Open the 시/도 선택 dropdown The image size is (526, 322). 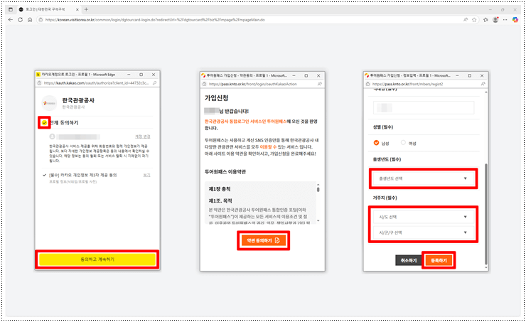424,217
